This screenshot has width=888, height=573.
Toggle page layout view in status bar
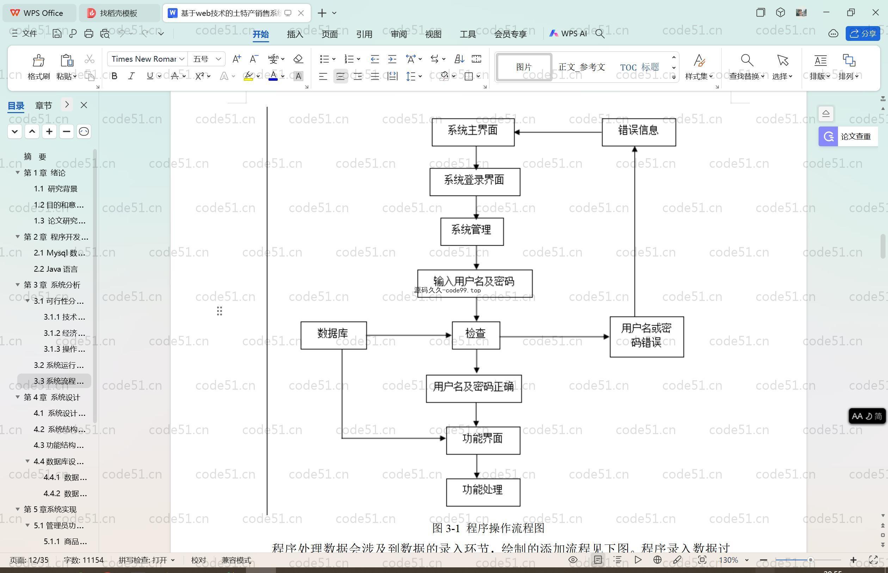(x=598, y=560)
